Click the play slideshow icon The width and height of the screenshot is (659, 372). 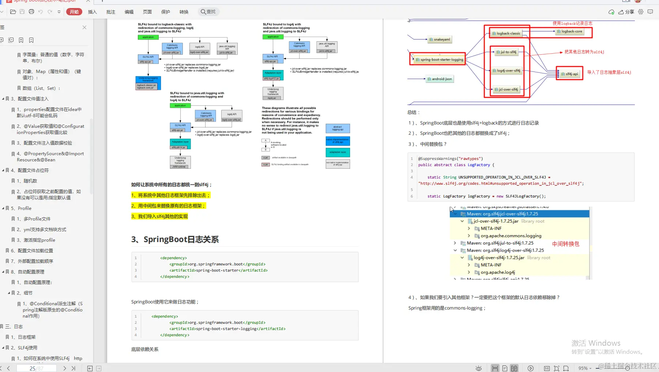coord(531,368)
